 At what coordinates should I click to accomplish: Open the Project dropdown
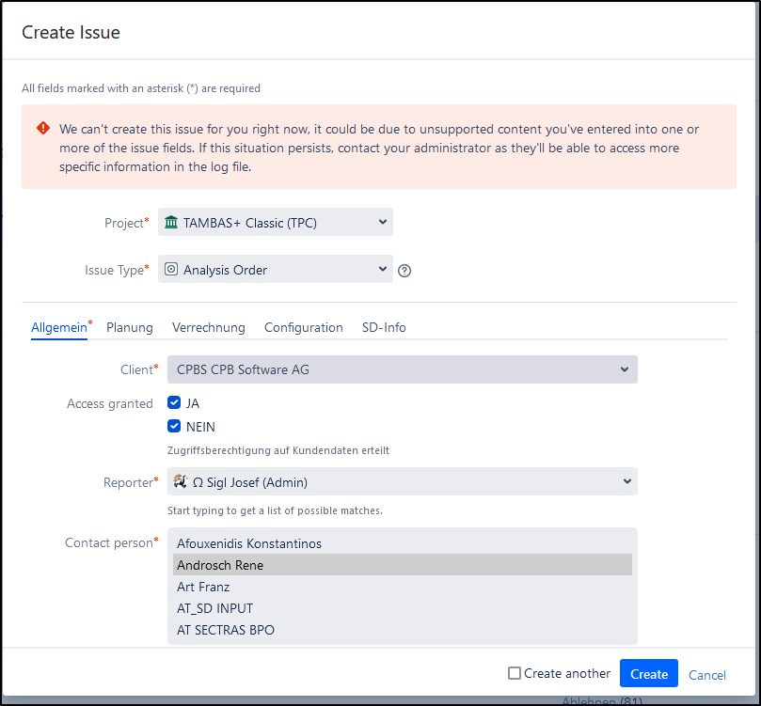pos(382,223)
